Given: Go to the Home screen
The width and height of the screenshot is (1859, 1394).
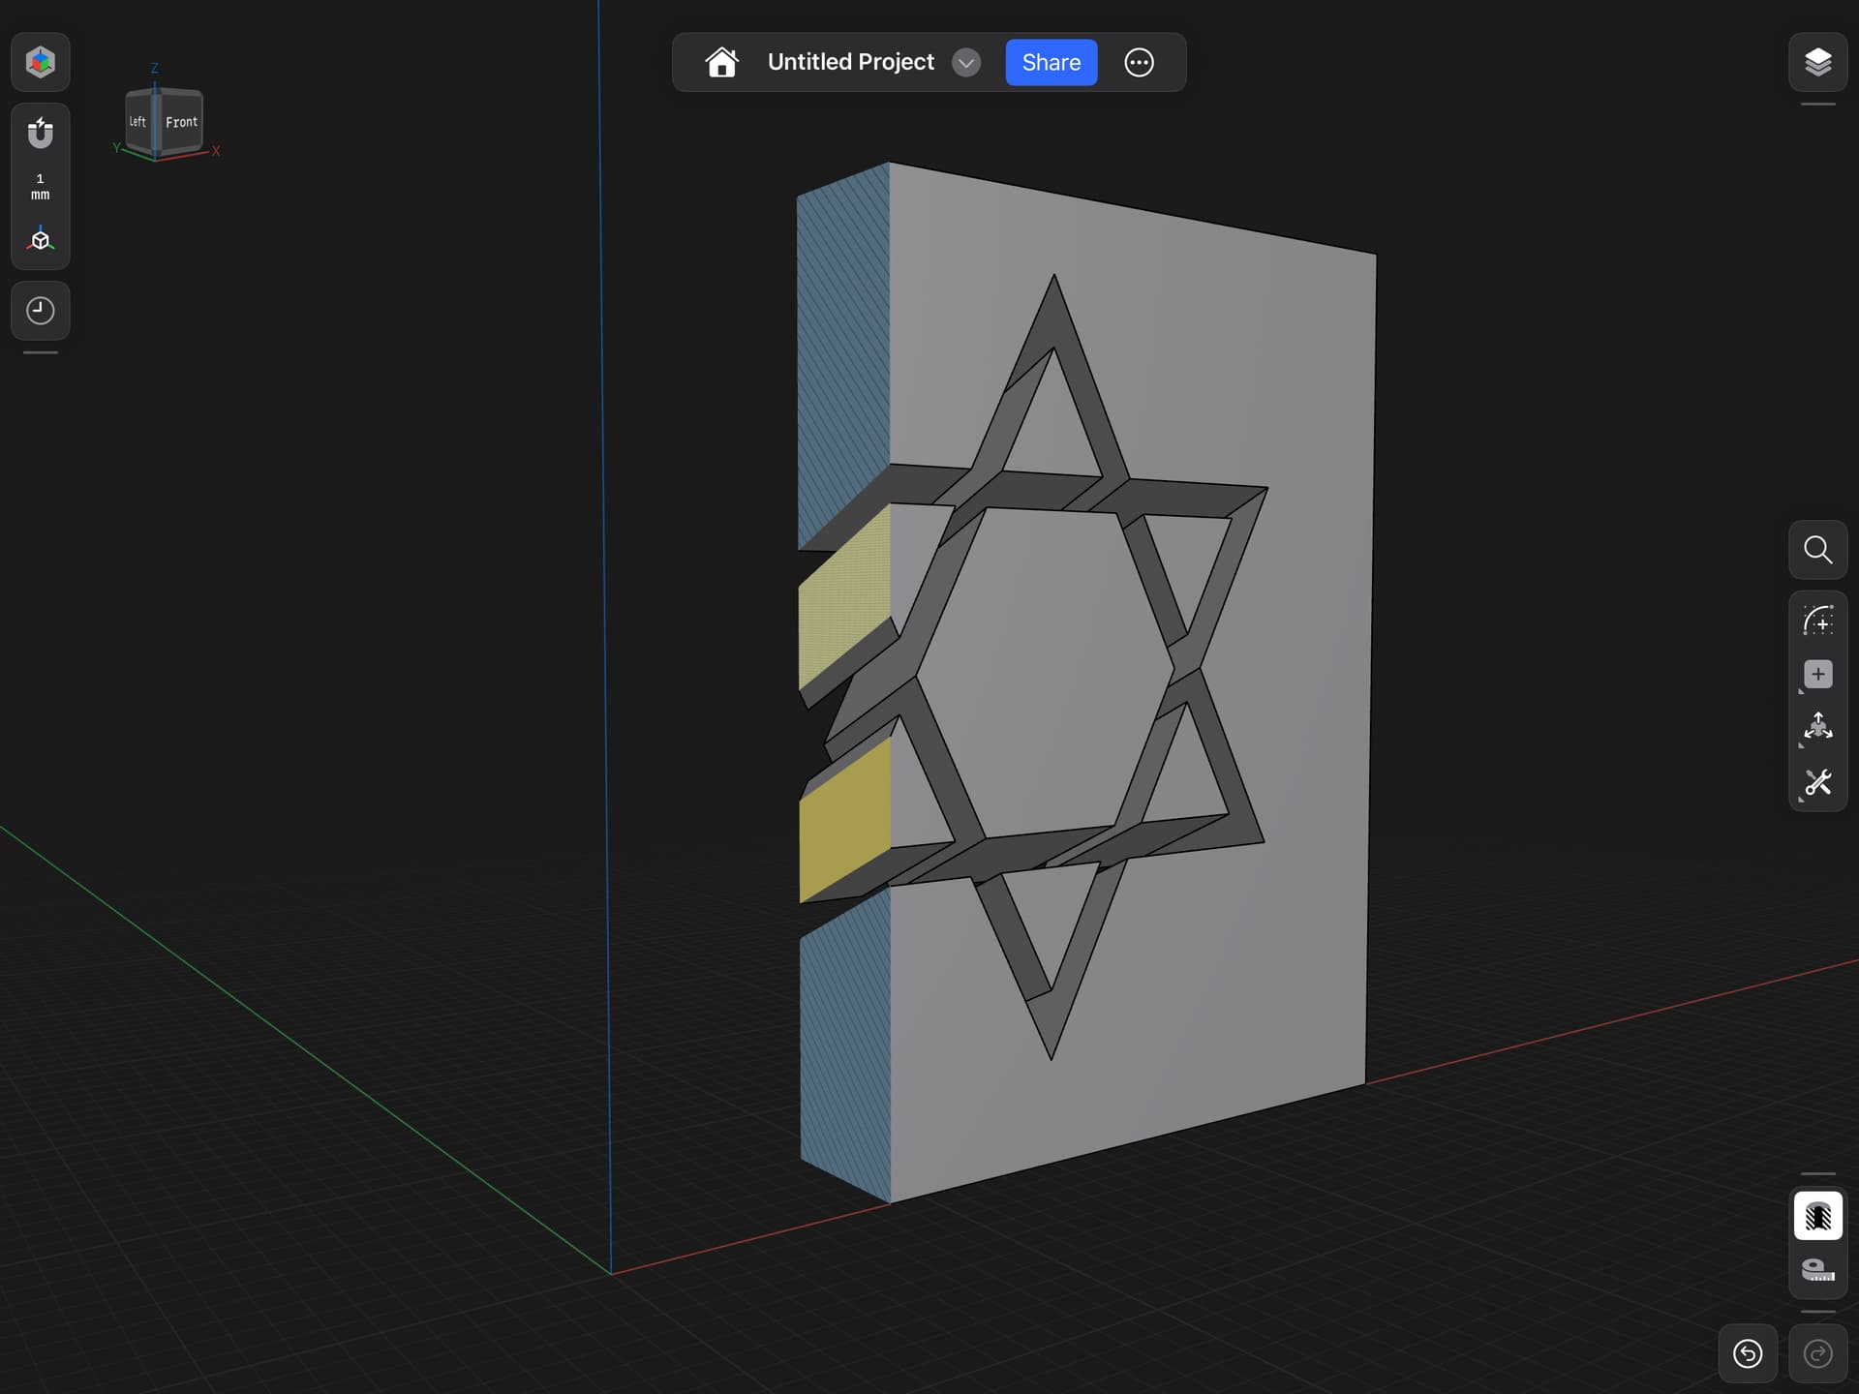Looking at the screenshot, I should (721, 62).
